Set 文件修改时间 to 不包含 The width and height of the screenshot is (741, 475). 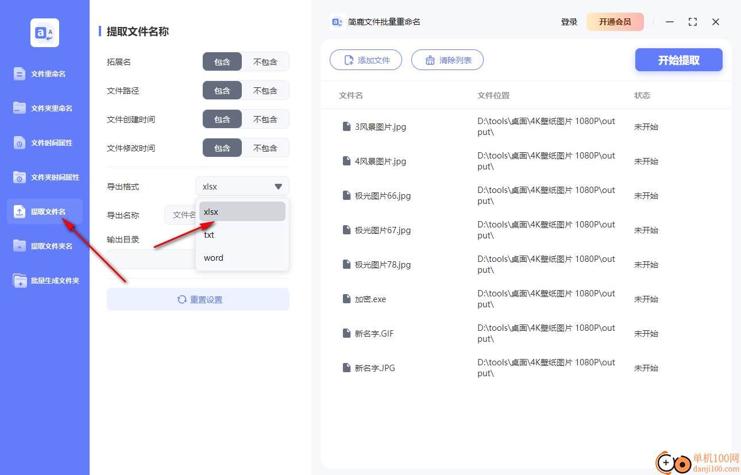coord(265,148)
